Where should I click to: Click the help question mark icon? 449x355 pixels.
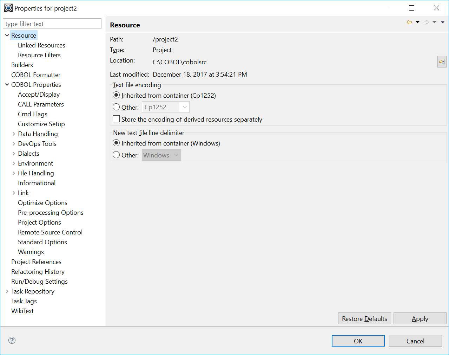tap(12, 340)
